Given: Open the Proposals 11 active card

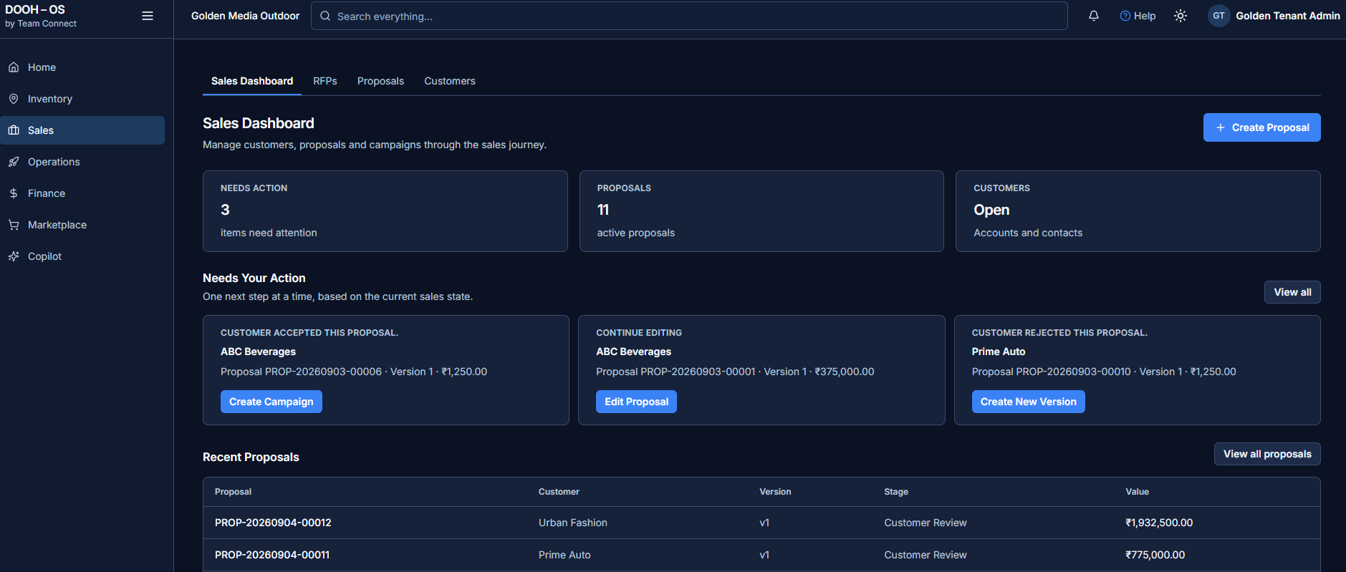Looking at the screenshot, I should [x=761, y=211].
